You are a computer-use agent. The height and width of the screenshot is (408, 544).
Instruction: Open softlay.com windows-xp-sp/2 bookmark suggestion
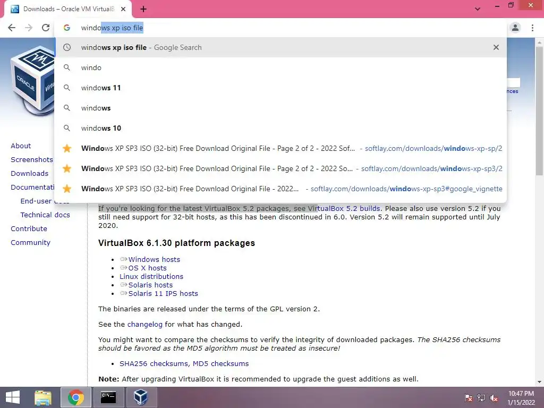pos(282,148)
